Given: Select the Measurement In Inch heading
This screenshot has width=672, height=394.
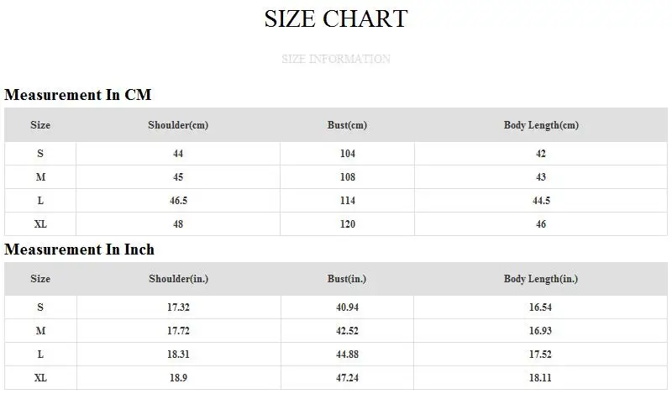Looking at the screenshot, I should [x=80, y=250].
